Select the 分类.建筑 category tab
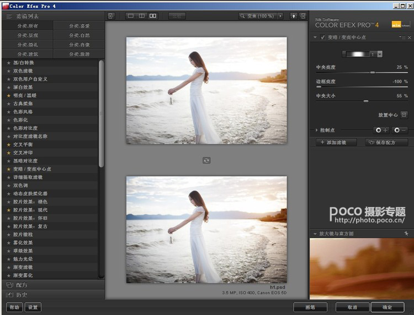 coord(28,54)
